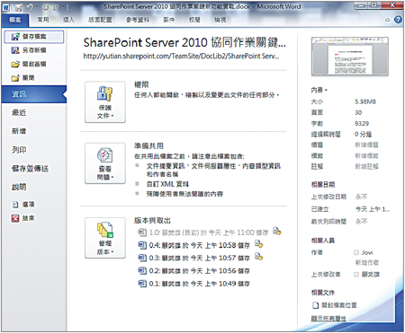Click the Save icon in quick access toolbar
This screenshot has width=405, height=333.
click(19, 7)
